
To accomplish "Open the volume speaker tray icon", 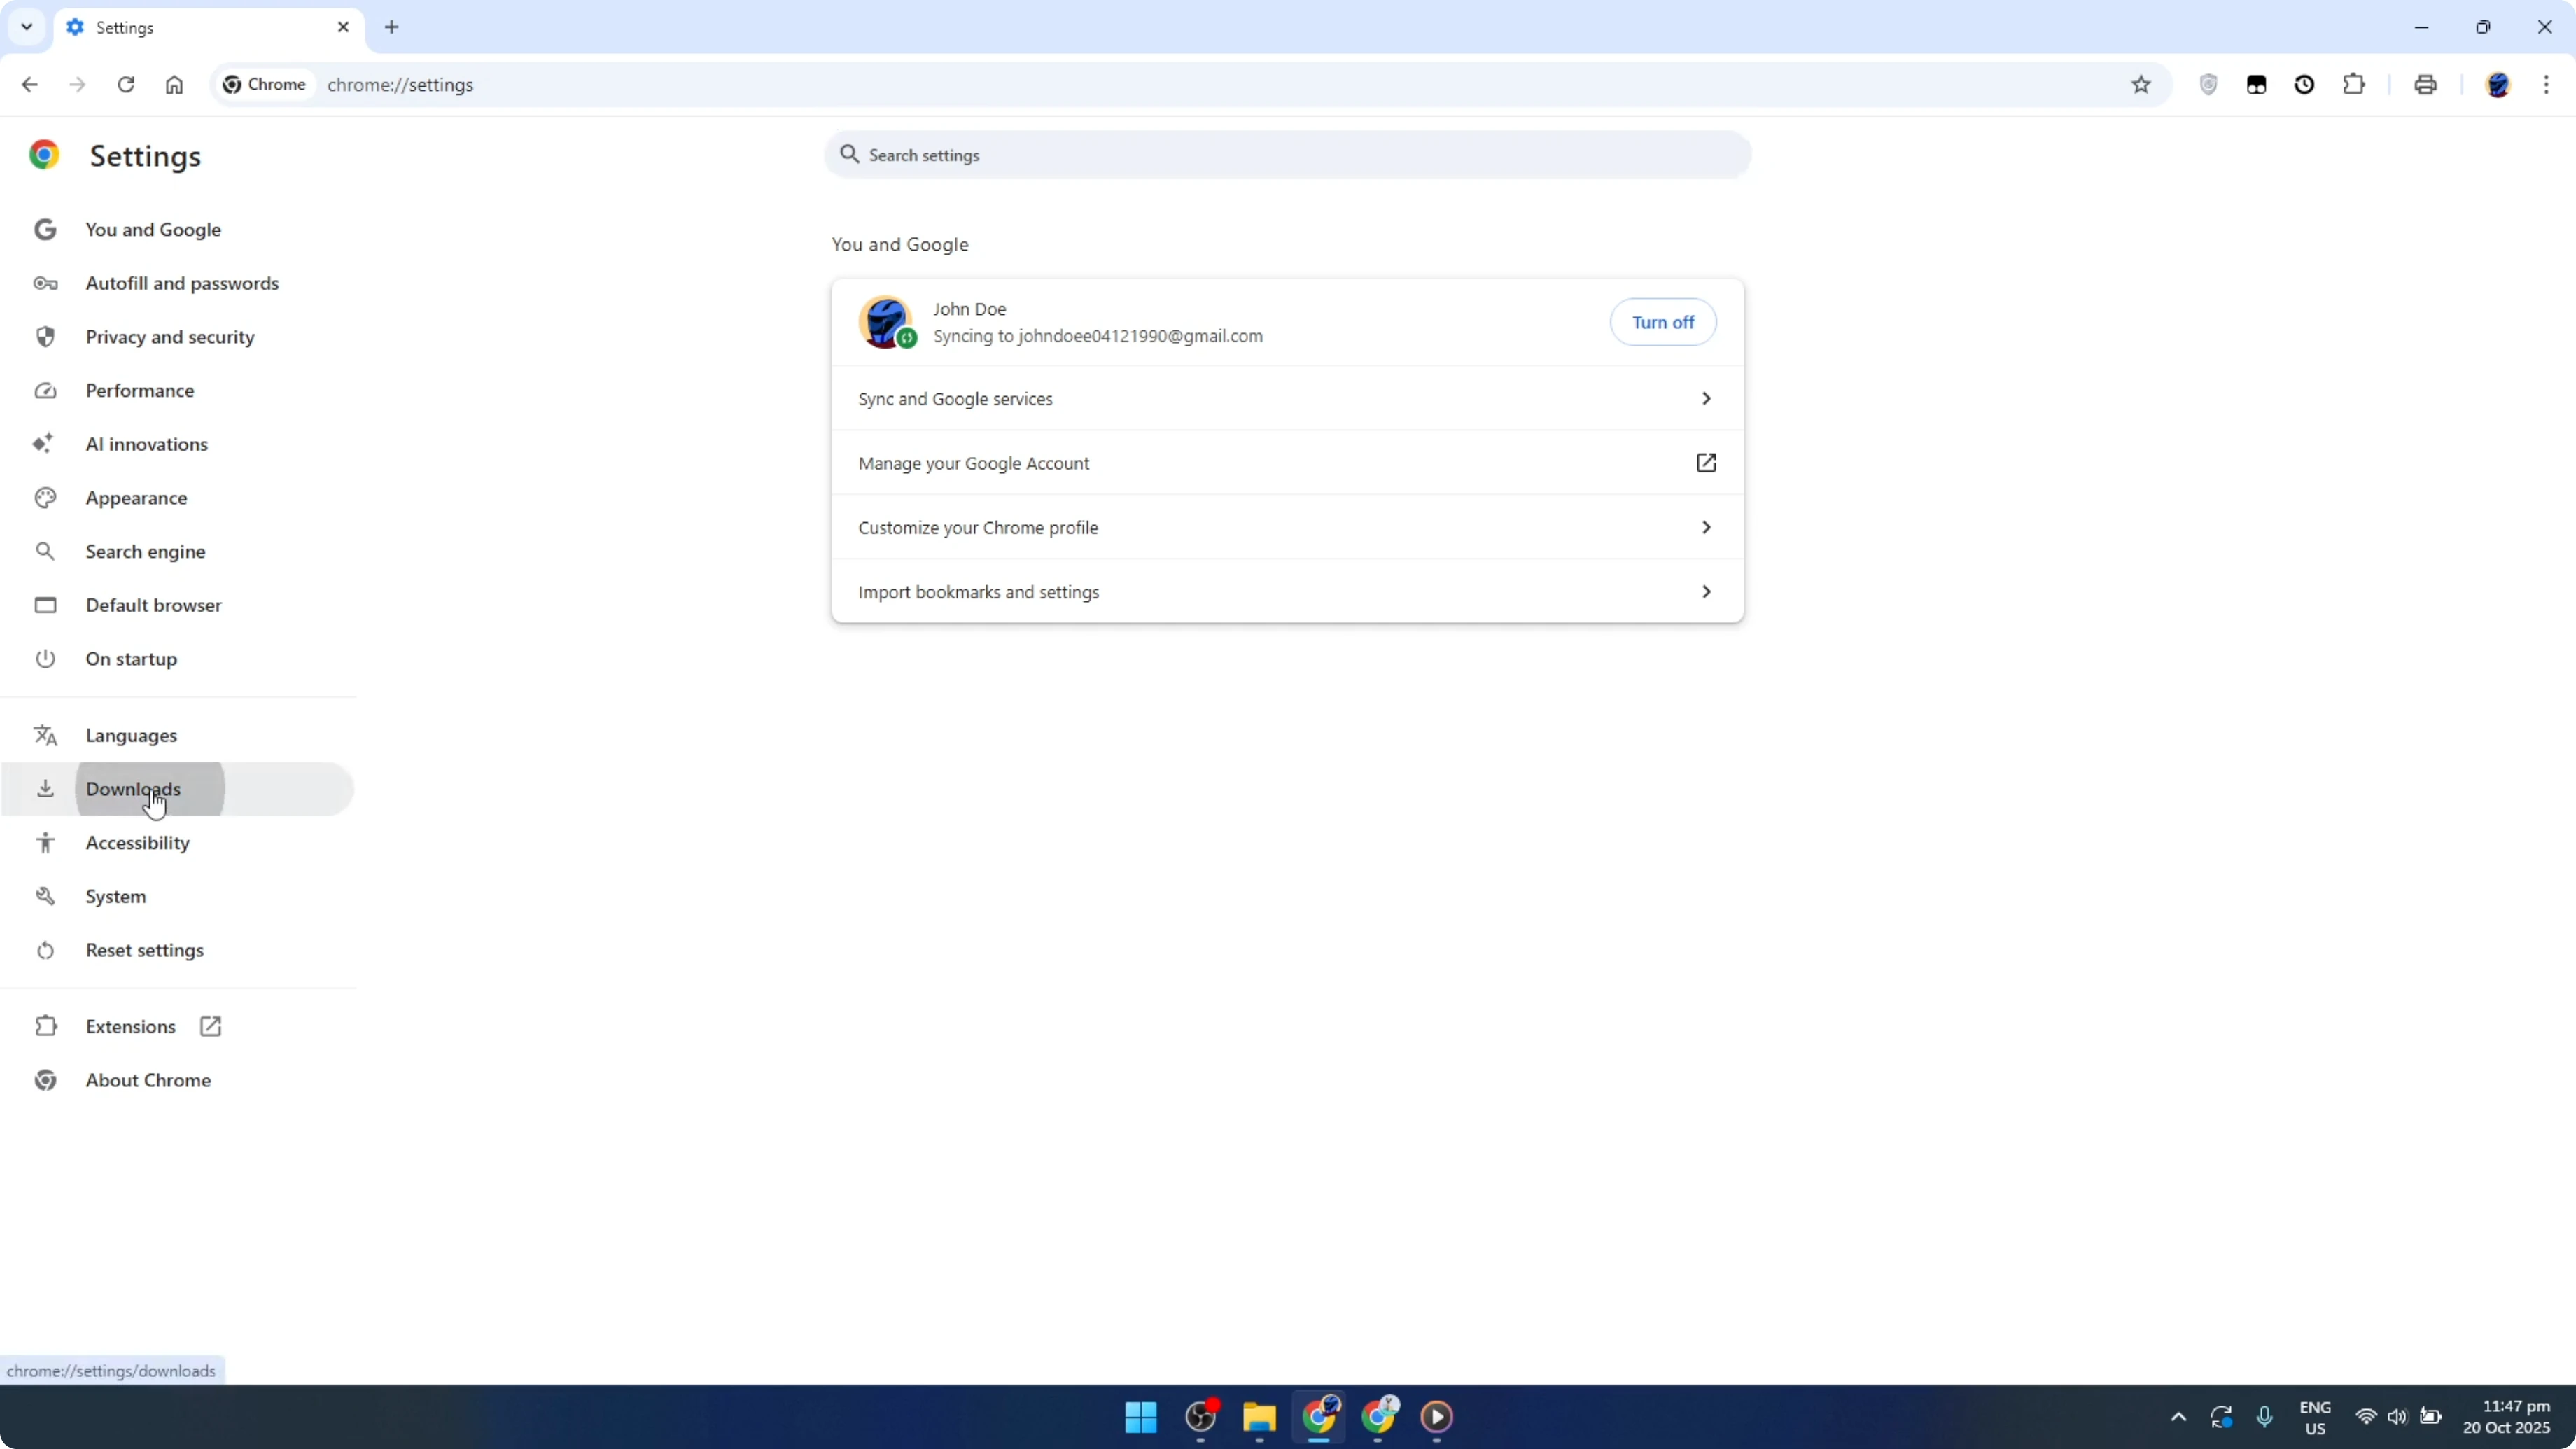I will pos(2397,1417).
